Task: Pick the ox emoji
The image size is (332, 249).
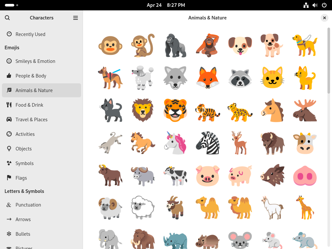Action: click(110, 175)
